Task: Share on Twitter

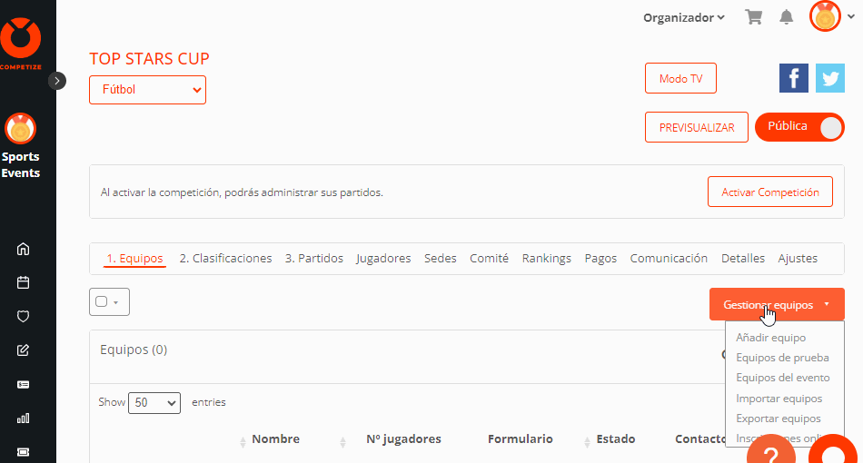Action: pos(830,78)
